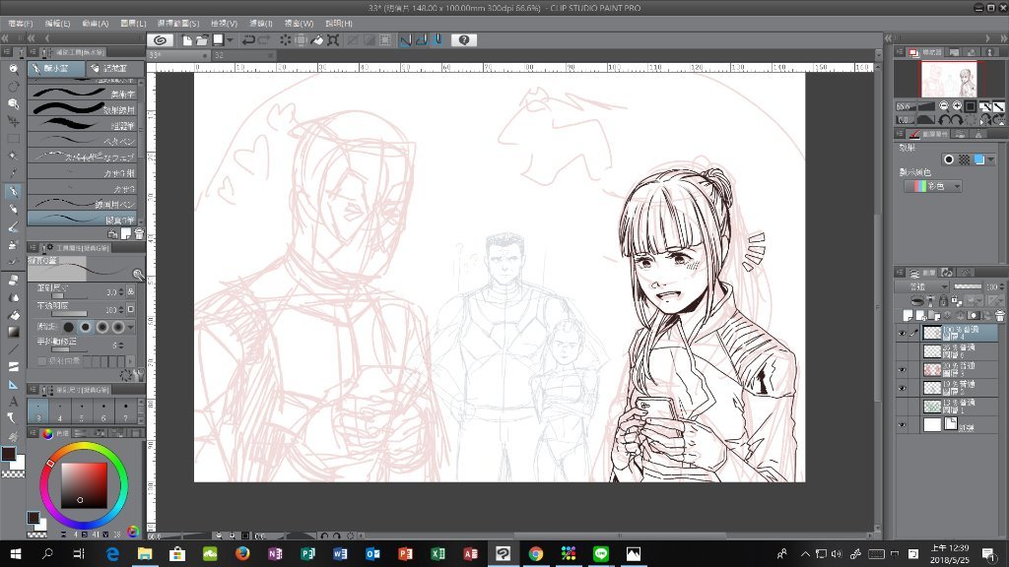Select the Airbrush tool
Viewport: 1009px width, 567px height.
pyautogui.click(x=13, y=245)
